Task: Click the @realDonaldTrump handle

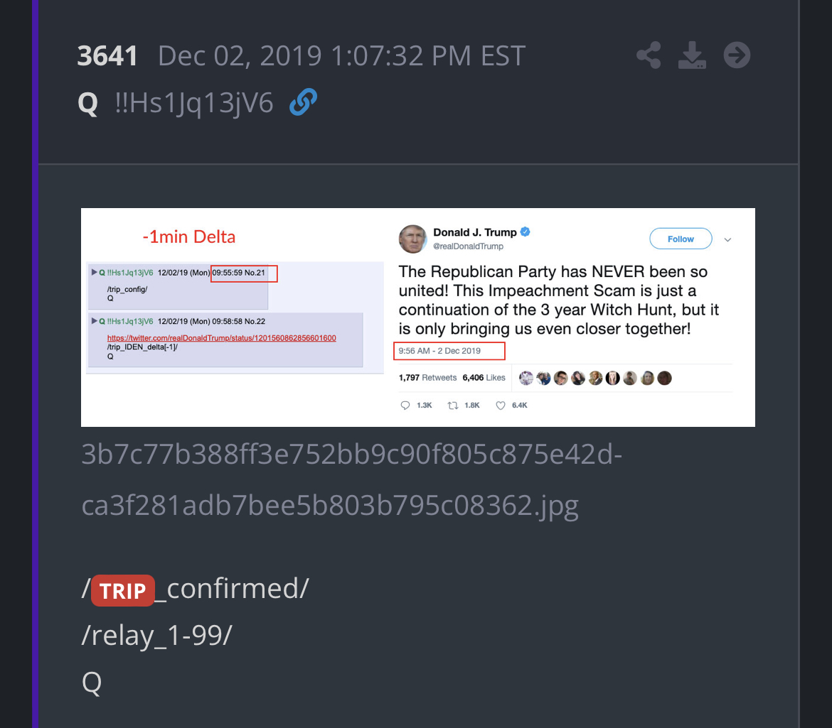Action: pyautogui.click(x=468, y=246)
